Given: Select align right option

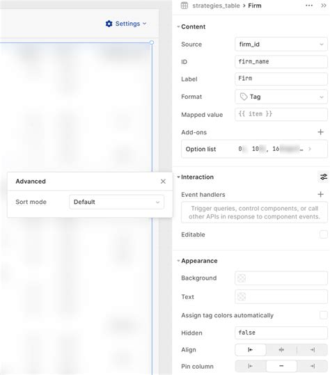Looking at the screenshot, I should tap(313, 350).
